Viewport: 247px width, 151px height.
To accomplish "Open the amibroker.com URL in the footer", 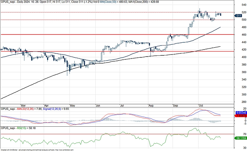I will click(x=65, y=150).
